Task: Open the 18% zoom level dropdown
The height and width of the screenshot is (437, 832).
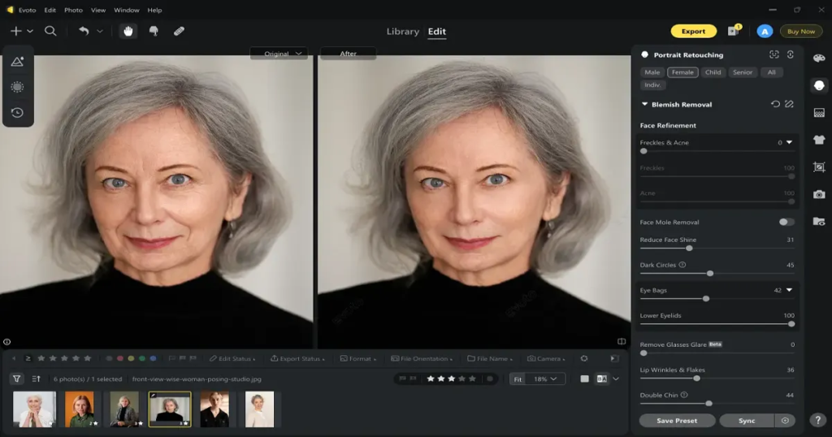Action: pos(545,379)
